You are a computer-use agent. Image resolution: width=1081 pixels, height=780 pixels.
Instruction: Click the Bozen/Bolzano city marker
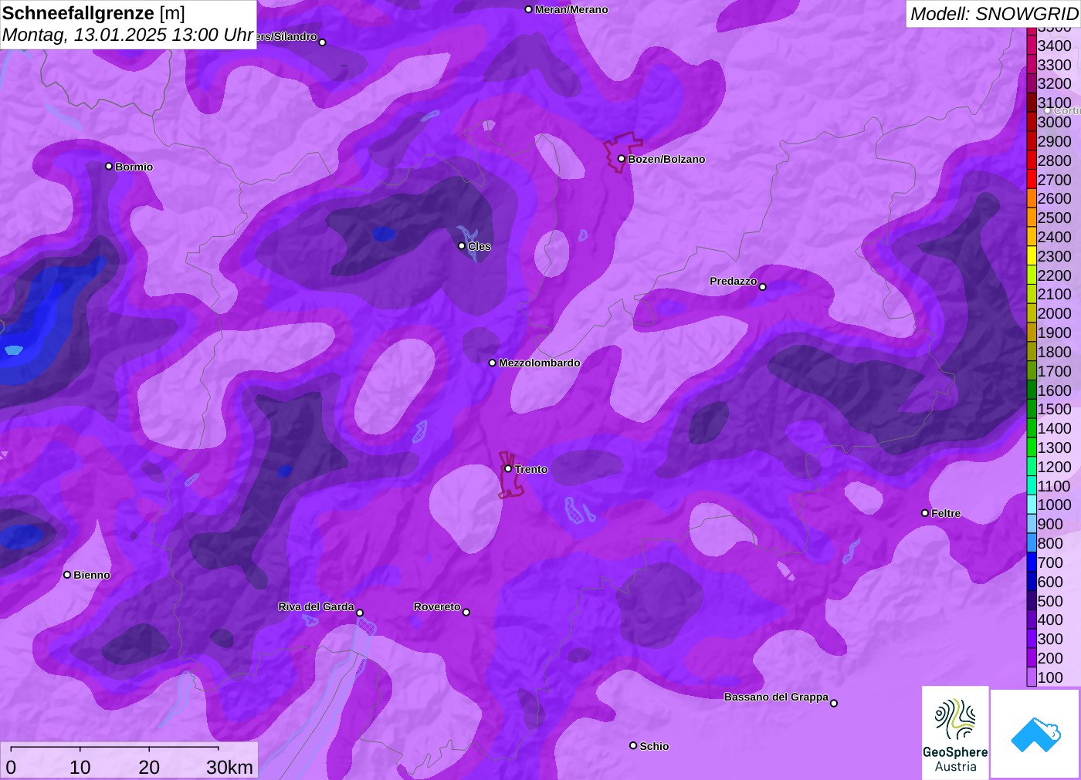621,159
